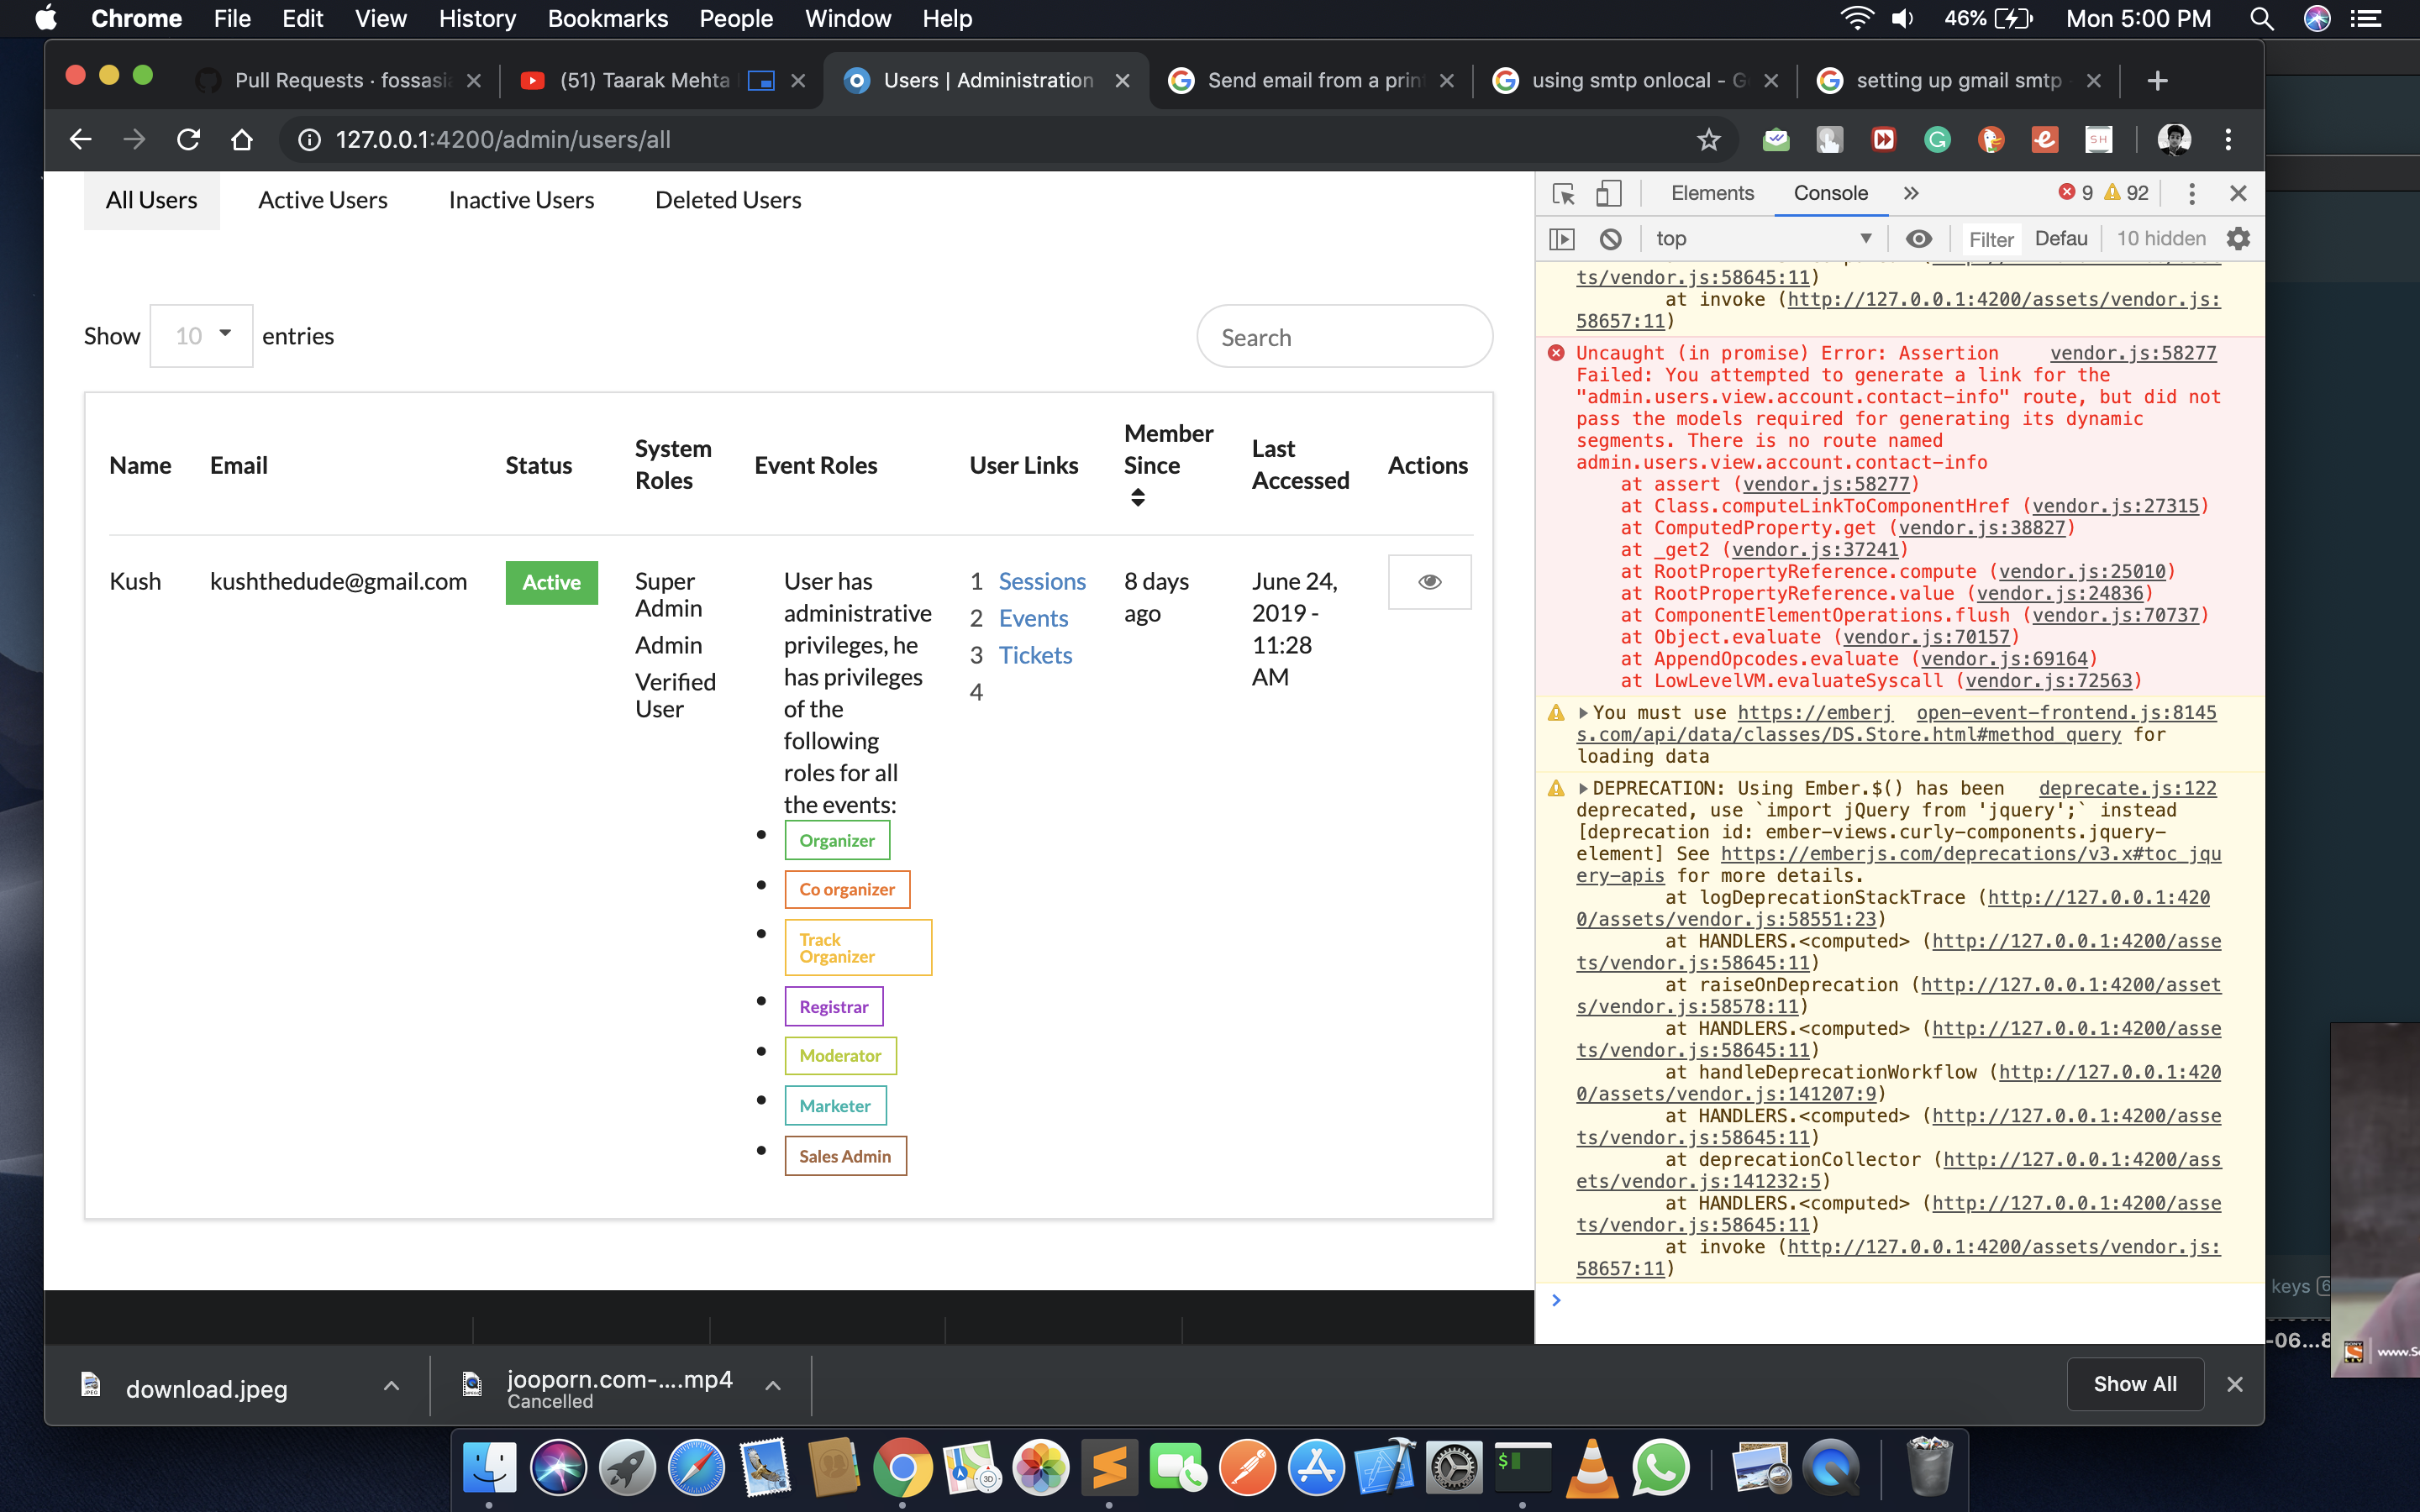Expand the DEPRECATION warning message triangle
Viewport: 2420px width, 1512px height.
click(x=1583, y=789)
